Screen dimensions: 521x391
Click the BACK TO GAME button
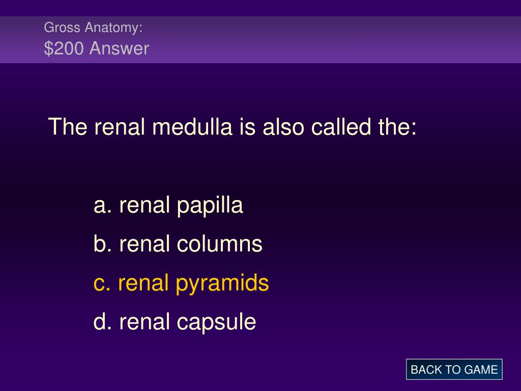[454, 370]
